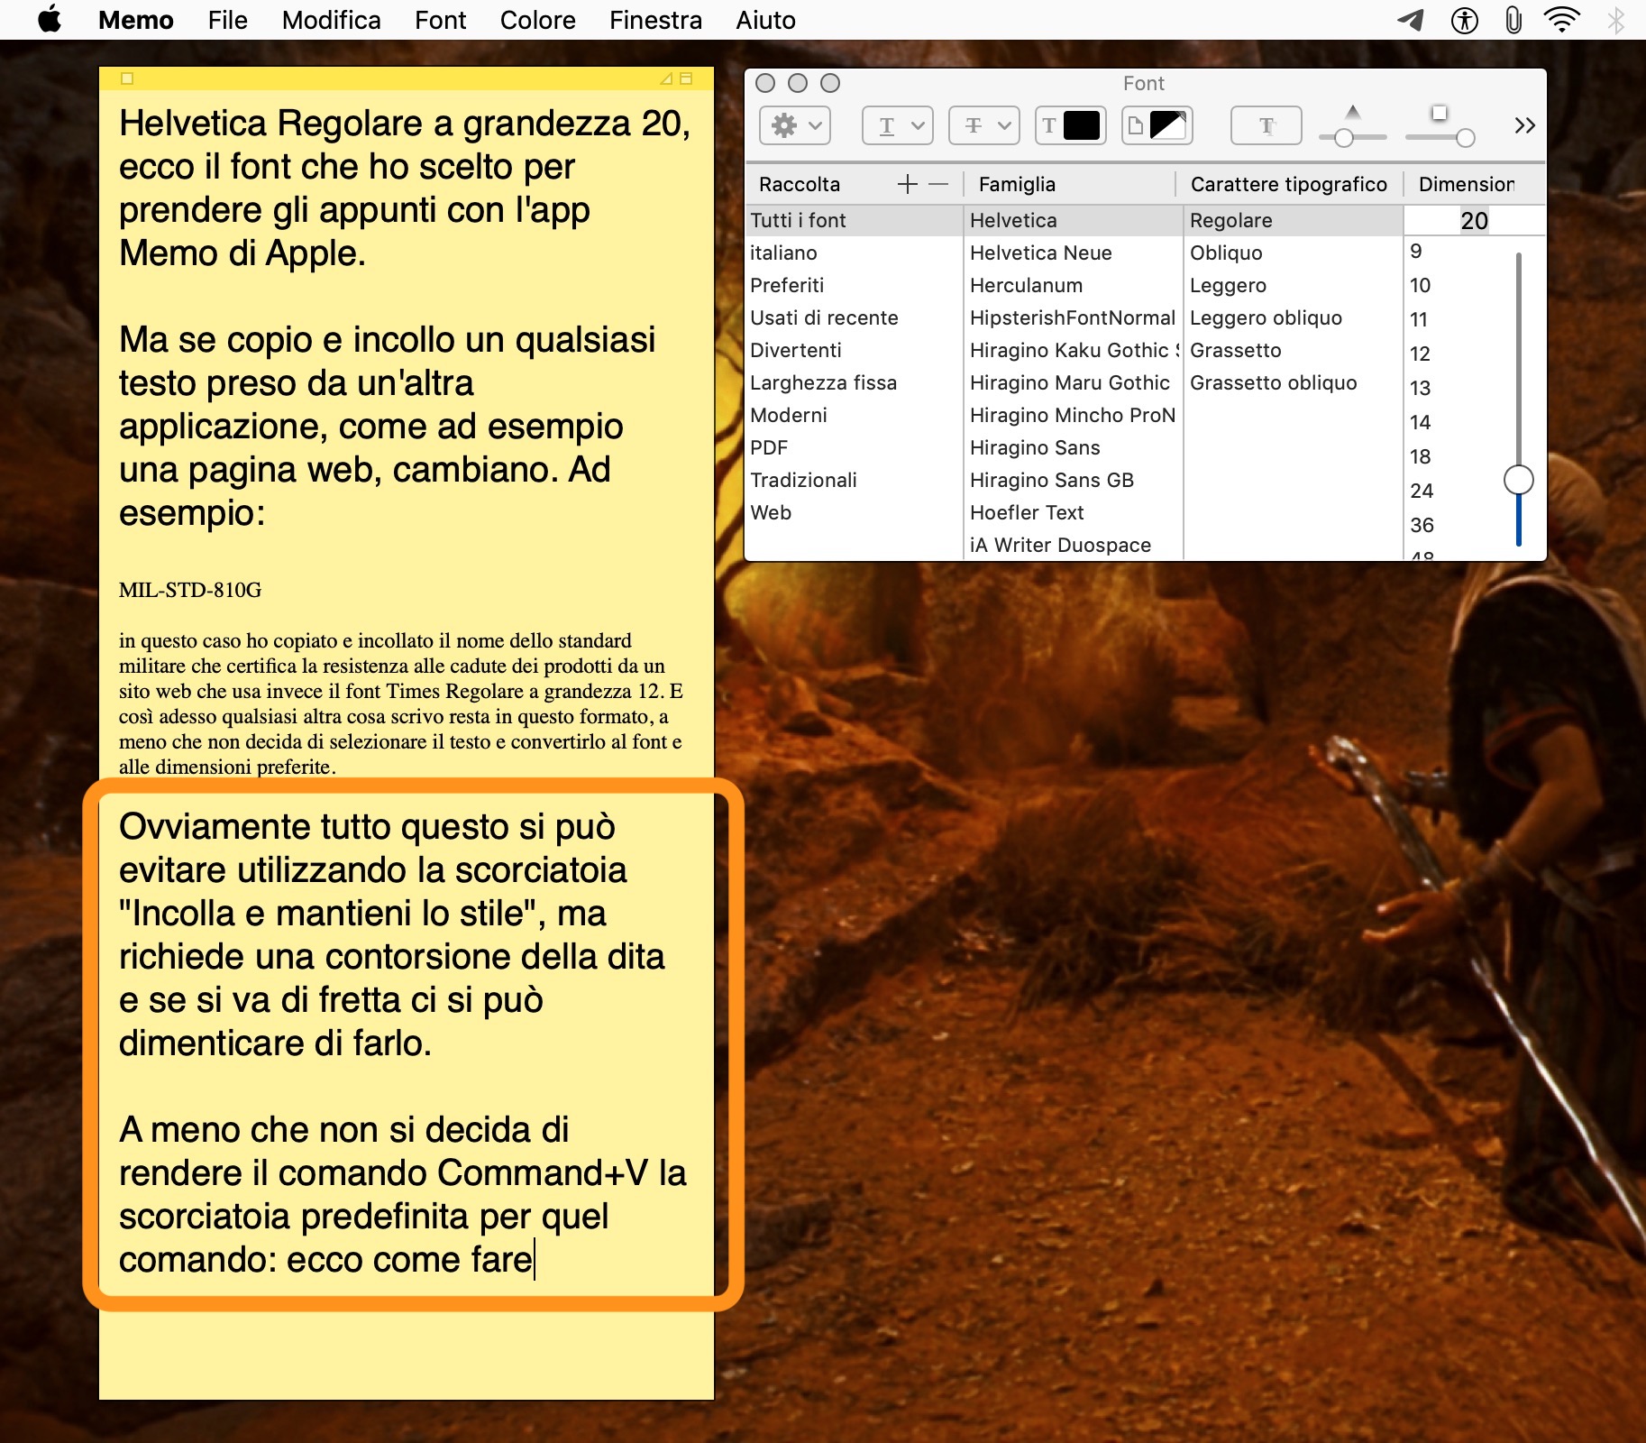The width and height of the screenshot is (1646, 1443).
Task: Show more toolbar items with double chevron
Action: (1524, 125)
